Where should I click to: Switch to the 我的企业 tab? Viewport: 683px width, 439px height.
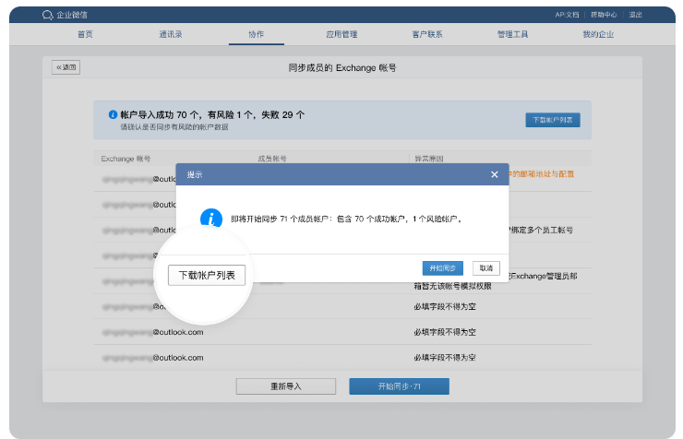point(597,34)
